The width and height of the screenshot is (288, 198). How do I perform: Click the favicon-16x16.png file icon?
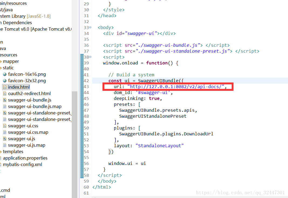coord(5,74)
